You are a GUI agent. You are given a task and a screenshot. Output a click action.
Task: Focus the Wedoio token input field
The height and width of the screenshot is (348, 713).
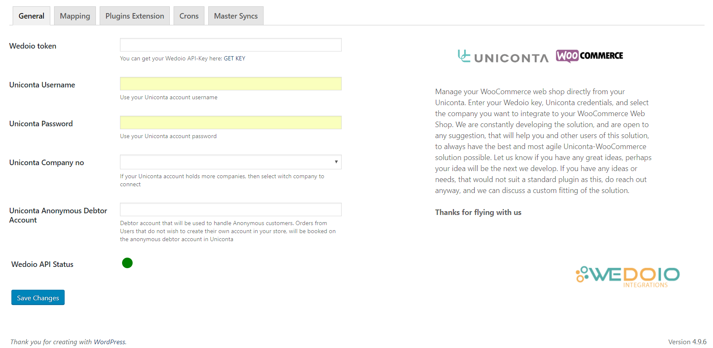pos(231,45)
